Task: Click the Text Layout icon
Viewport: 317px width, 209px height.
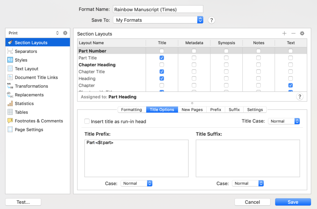Action: 10,68
